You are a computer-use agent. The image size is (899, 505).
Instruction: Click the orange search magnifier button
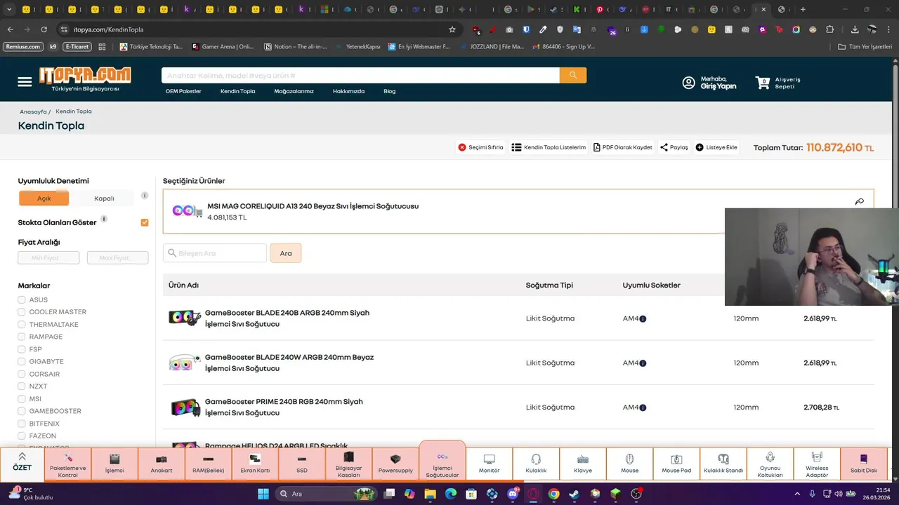pos(573,75)
